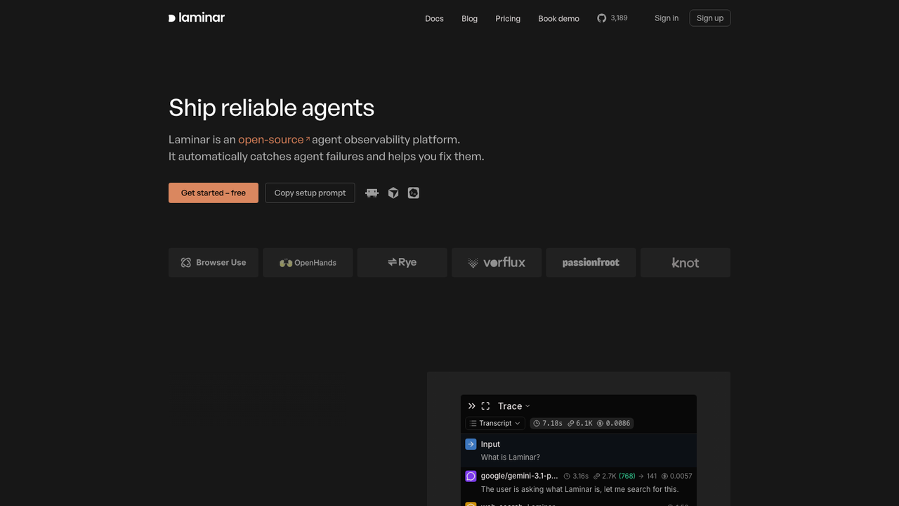
Task: Click the Sign in link
Action: 667,18
